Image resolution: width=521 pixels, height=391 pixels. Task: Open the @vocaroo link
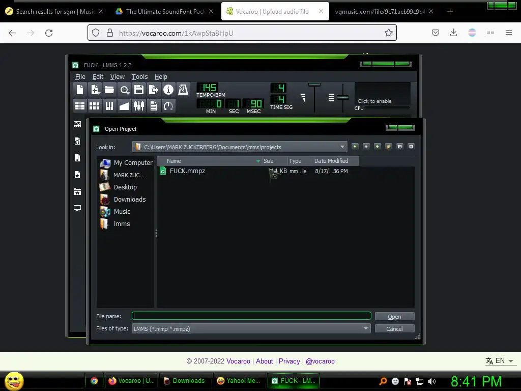click(320, 361)
